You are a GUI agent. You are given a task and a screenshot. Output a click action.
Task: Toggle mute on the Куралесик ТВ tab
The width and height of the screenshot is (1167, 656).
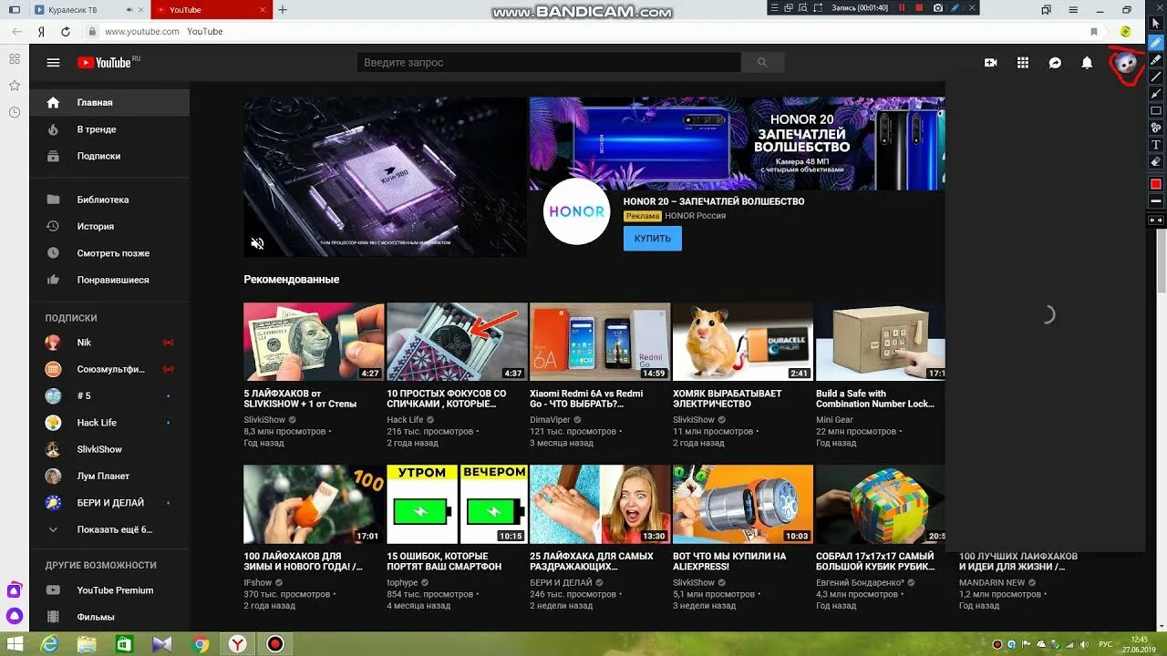click(x=129, y=10)
